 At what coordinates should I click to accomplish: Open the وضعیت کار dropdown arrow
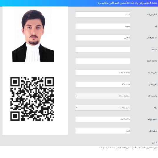pyautogui.click(x=77, y=96)
